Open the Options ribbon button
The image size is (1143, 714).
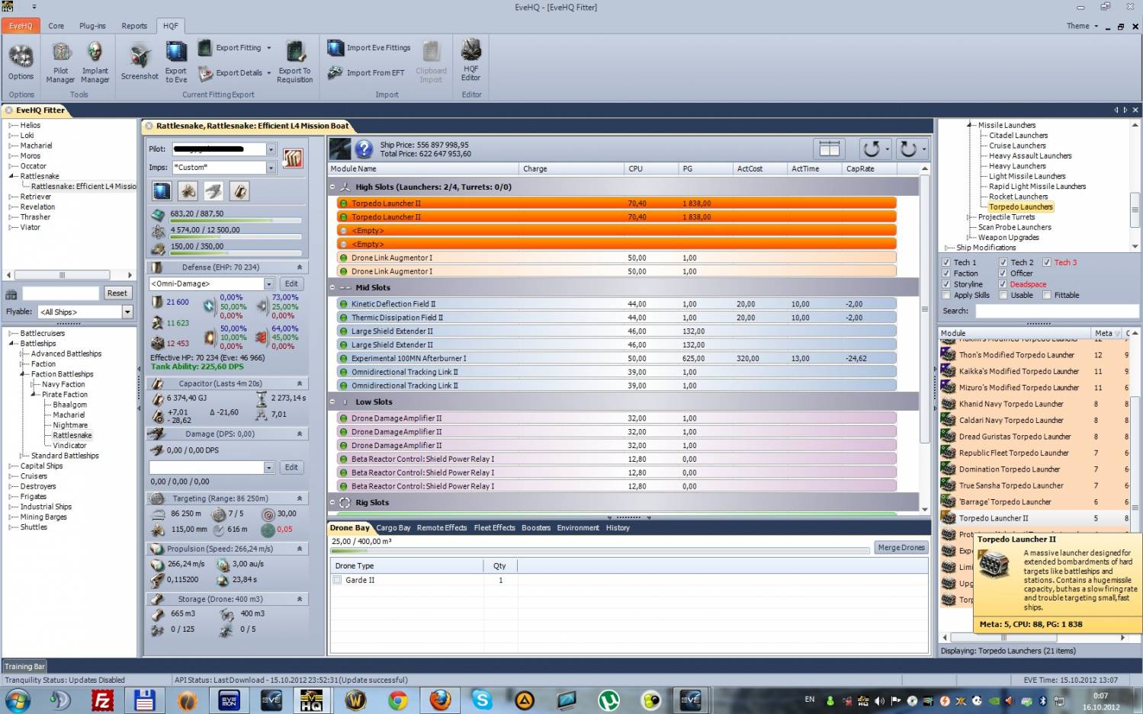tap(21, 62)
